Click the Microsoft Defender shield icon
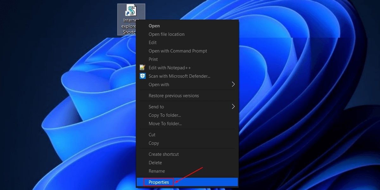 tap(142, 76)
